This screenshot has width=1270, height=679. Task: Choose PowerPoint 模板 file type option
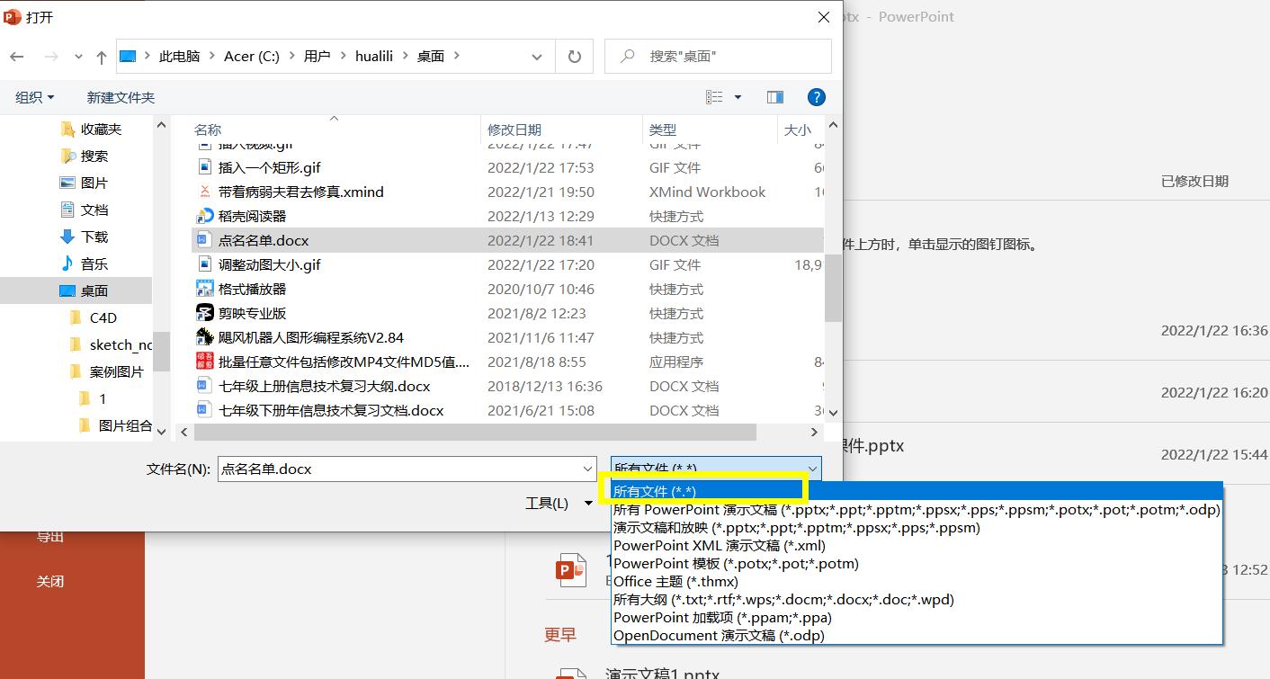(x=735, y=563)
